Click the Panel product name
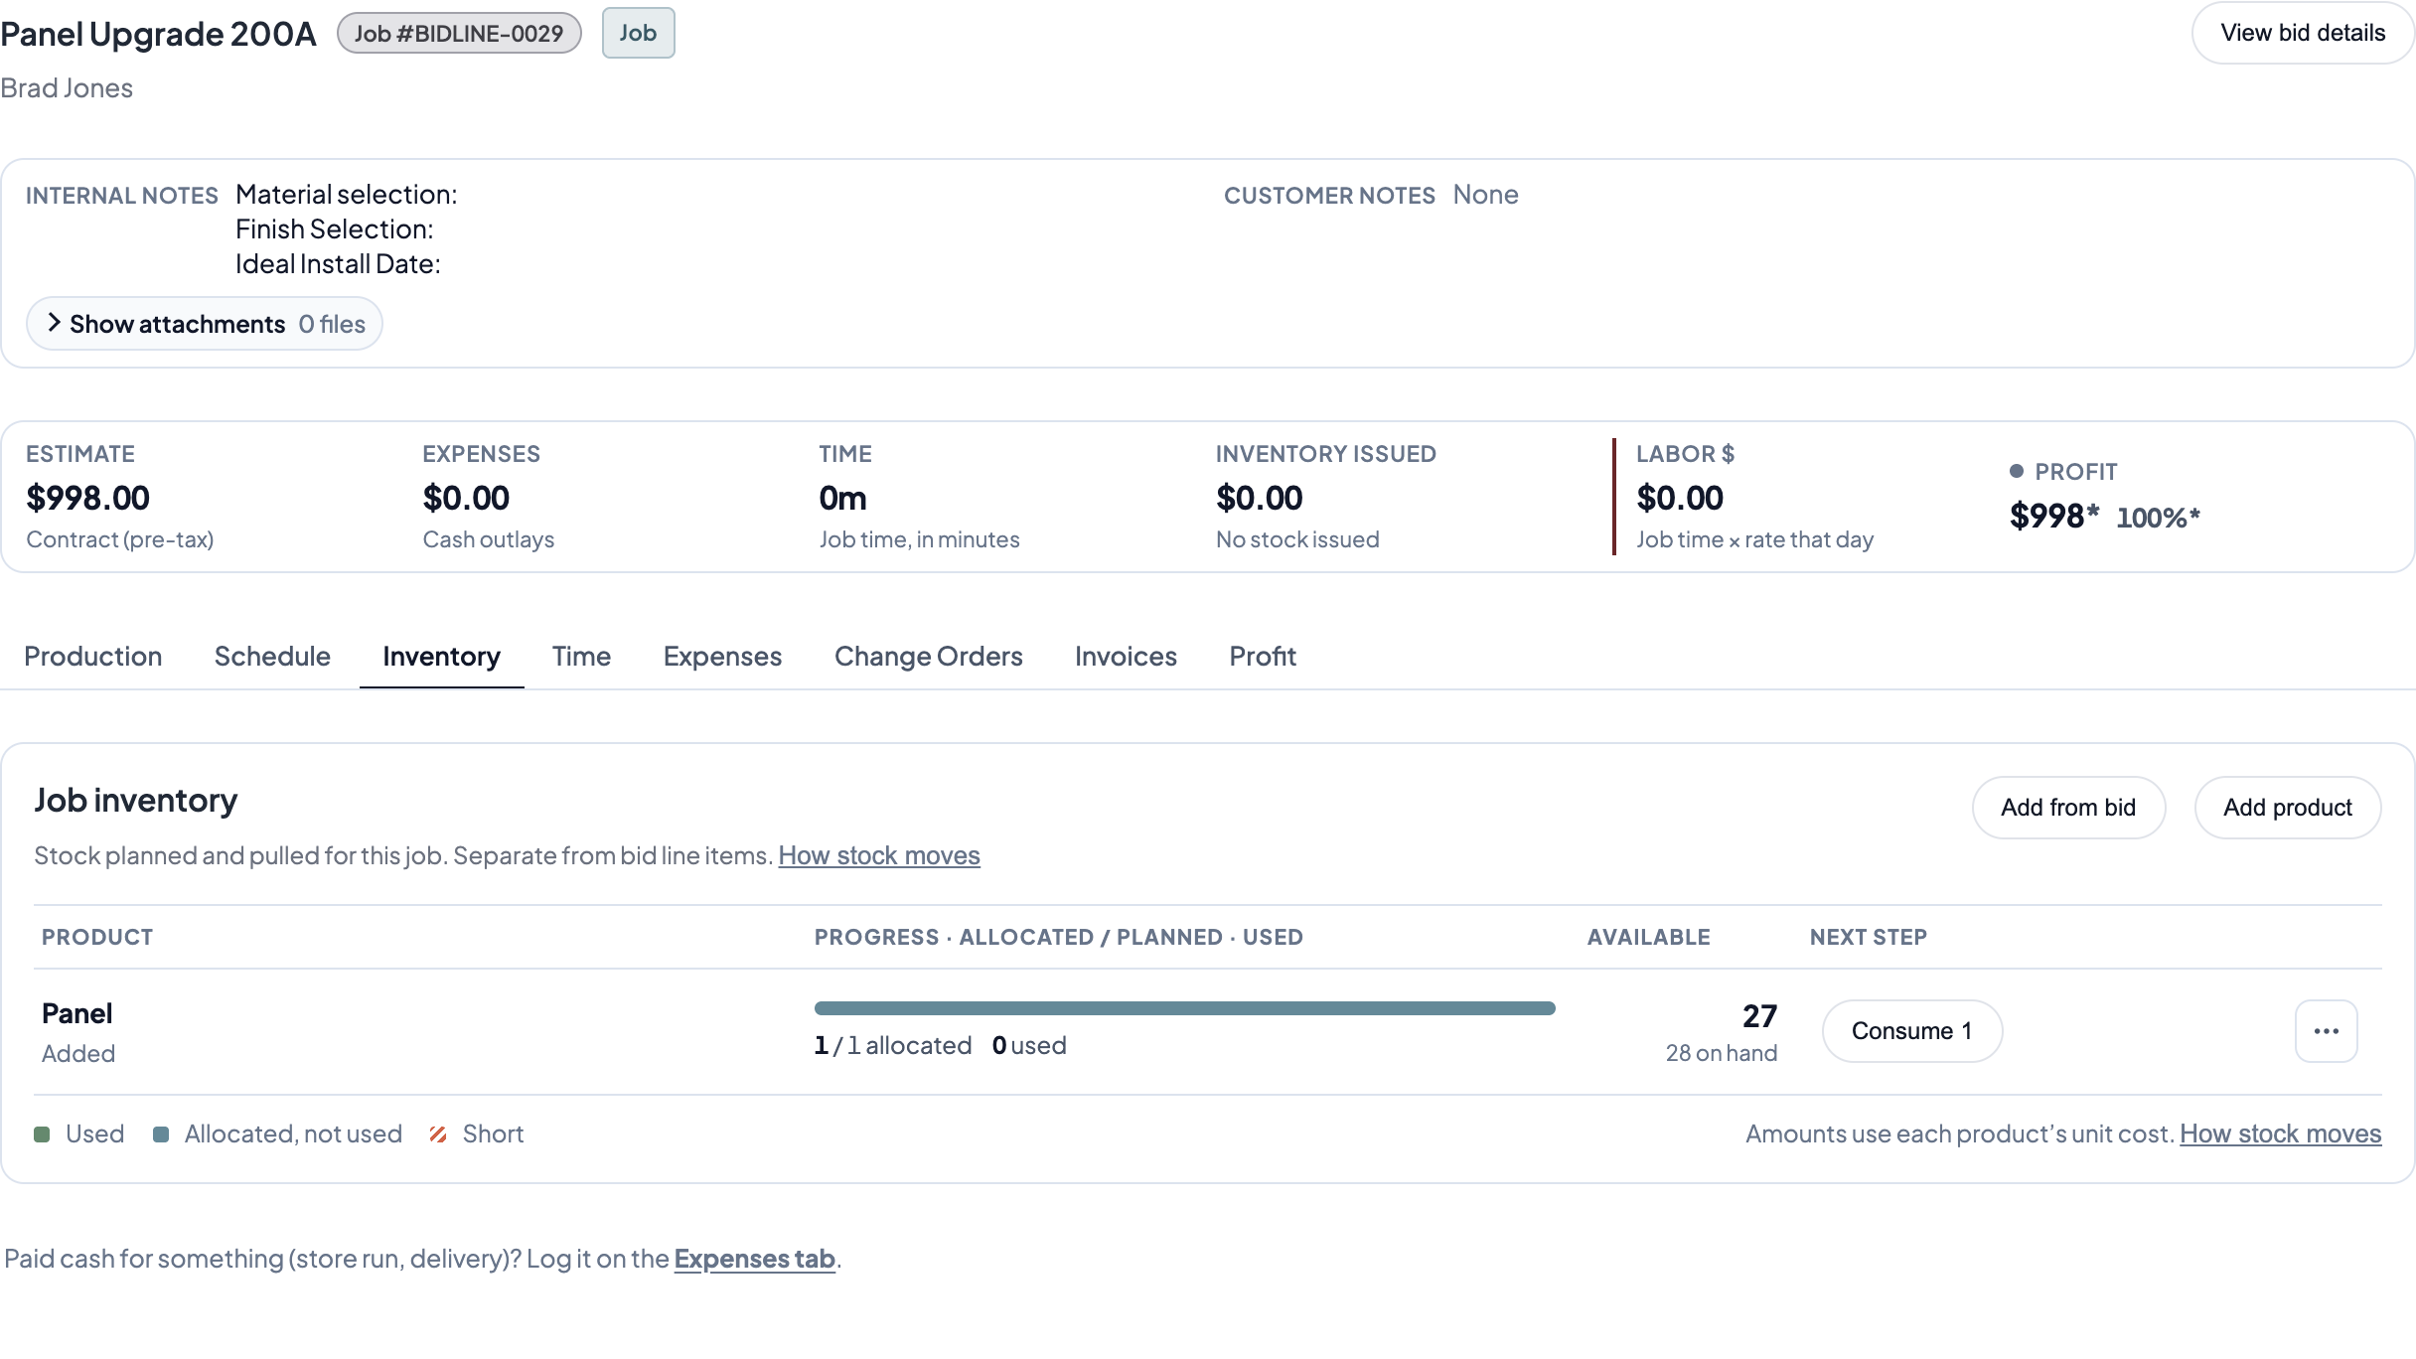 point(76,1013)
